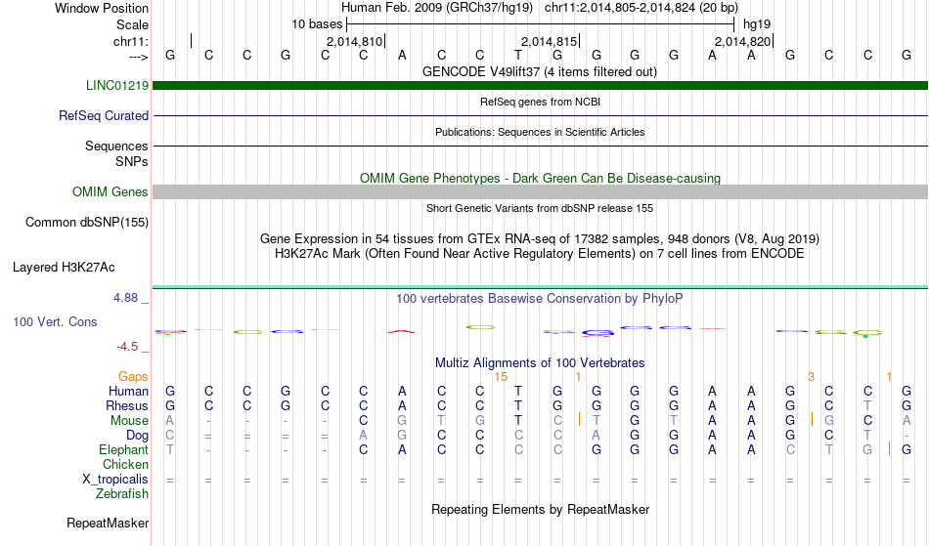Click the Human Feb. 2009 GRCh37/hg19 heading

click(x=437, y=8)
